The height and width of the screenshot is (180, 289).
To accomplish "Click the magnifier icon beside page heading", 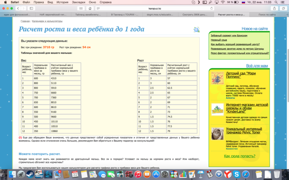I will pos(196,30).
